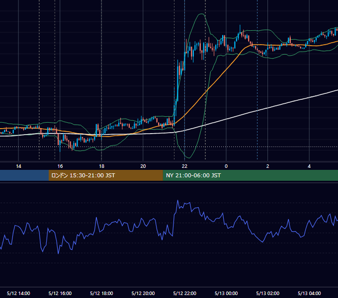Click the upper Bollinger band peak after 22
This screenshot has height=298, width=338.
coord(201,14)
